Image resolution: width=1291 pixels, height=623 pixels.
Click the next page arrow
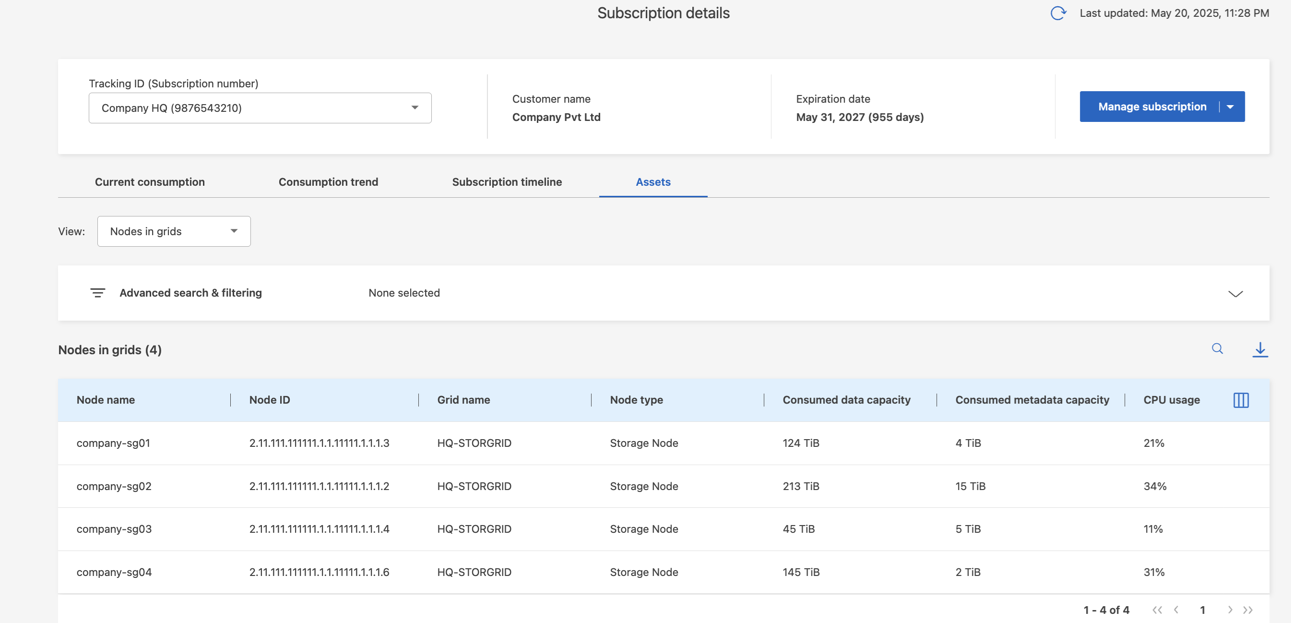[1230, 610]
